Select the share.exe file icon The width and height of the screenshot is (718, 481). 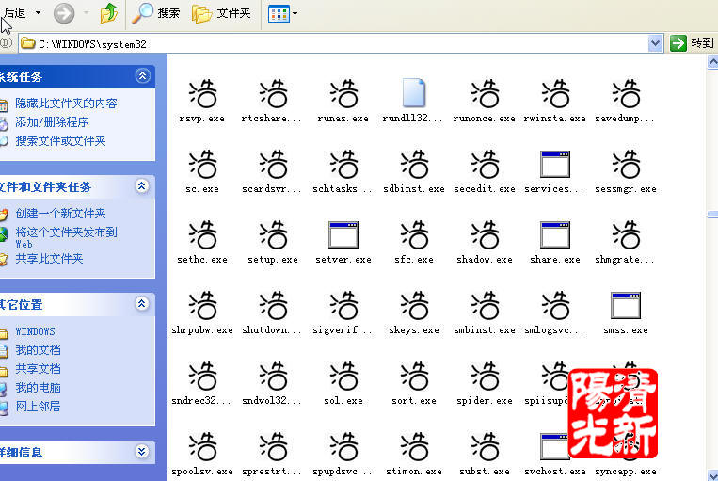[x=555, y=234]
